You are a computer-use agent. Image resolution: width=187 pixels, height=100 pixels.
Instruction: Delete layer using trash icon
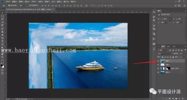coord(183,99)
